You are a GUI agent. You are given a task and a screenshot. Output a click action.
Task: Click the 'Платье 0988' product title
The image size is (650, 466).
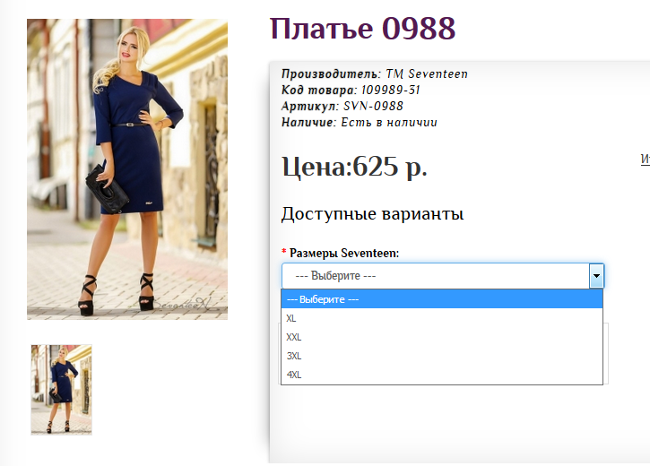[363, 28]
